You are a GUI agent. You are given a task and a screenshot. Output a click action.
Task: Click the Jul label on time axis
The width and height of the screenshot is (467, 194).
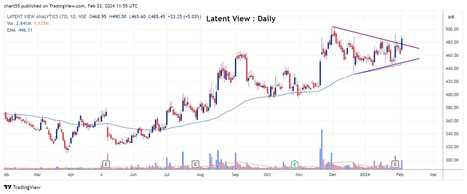167,175
